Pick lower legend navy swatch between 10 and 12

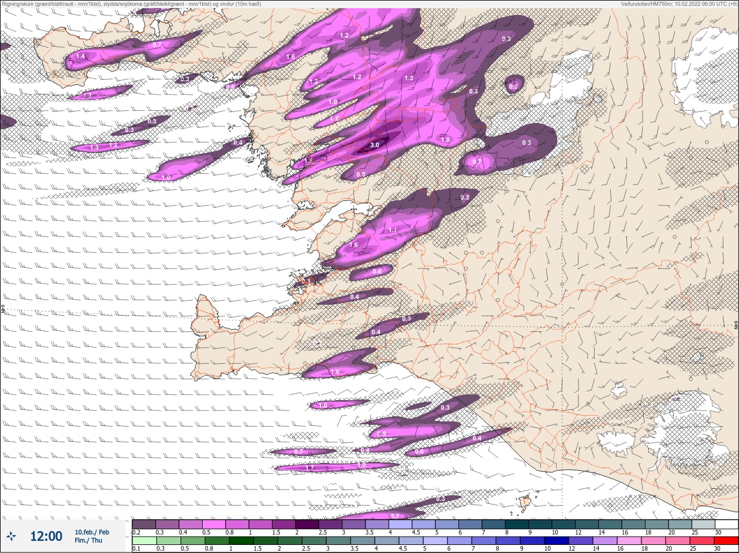557,541
